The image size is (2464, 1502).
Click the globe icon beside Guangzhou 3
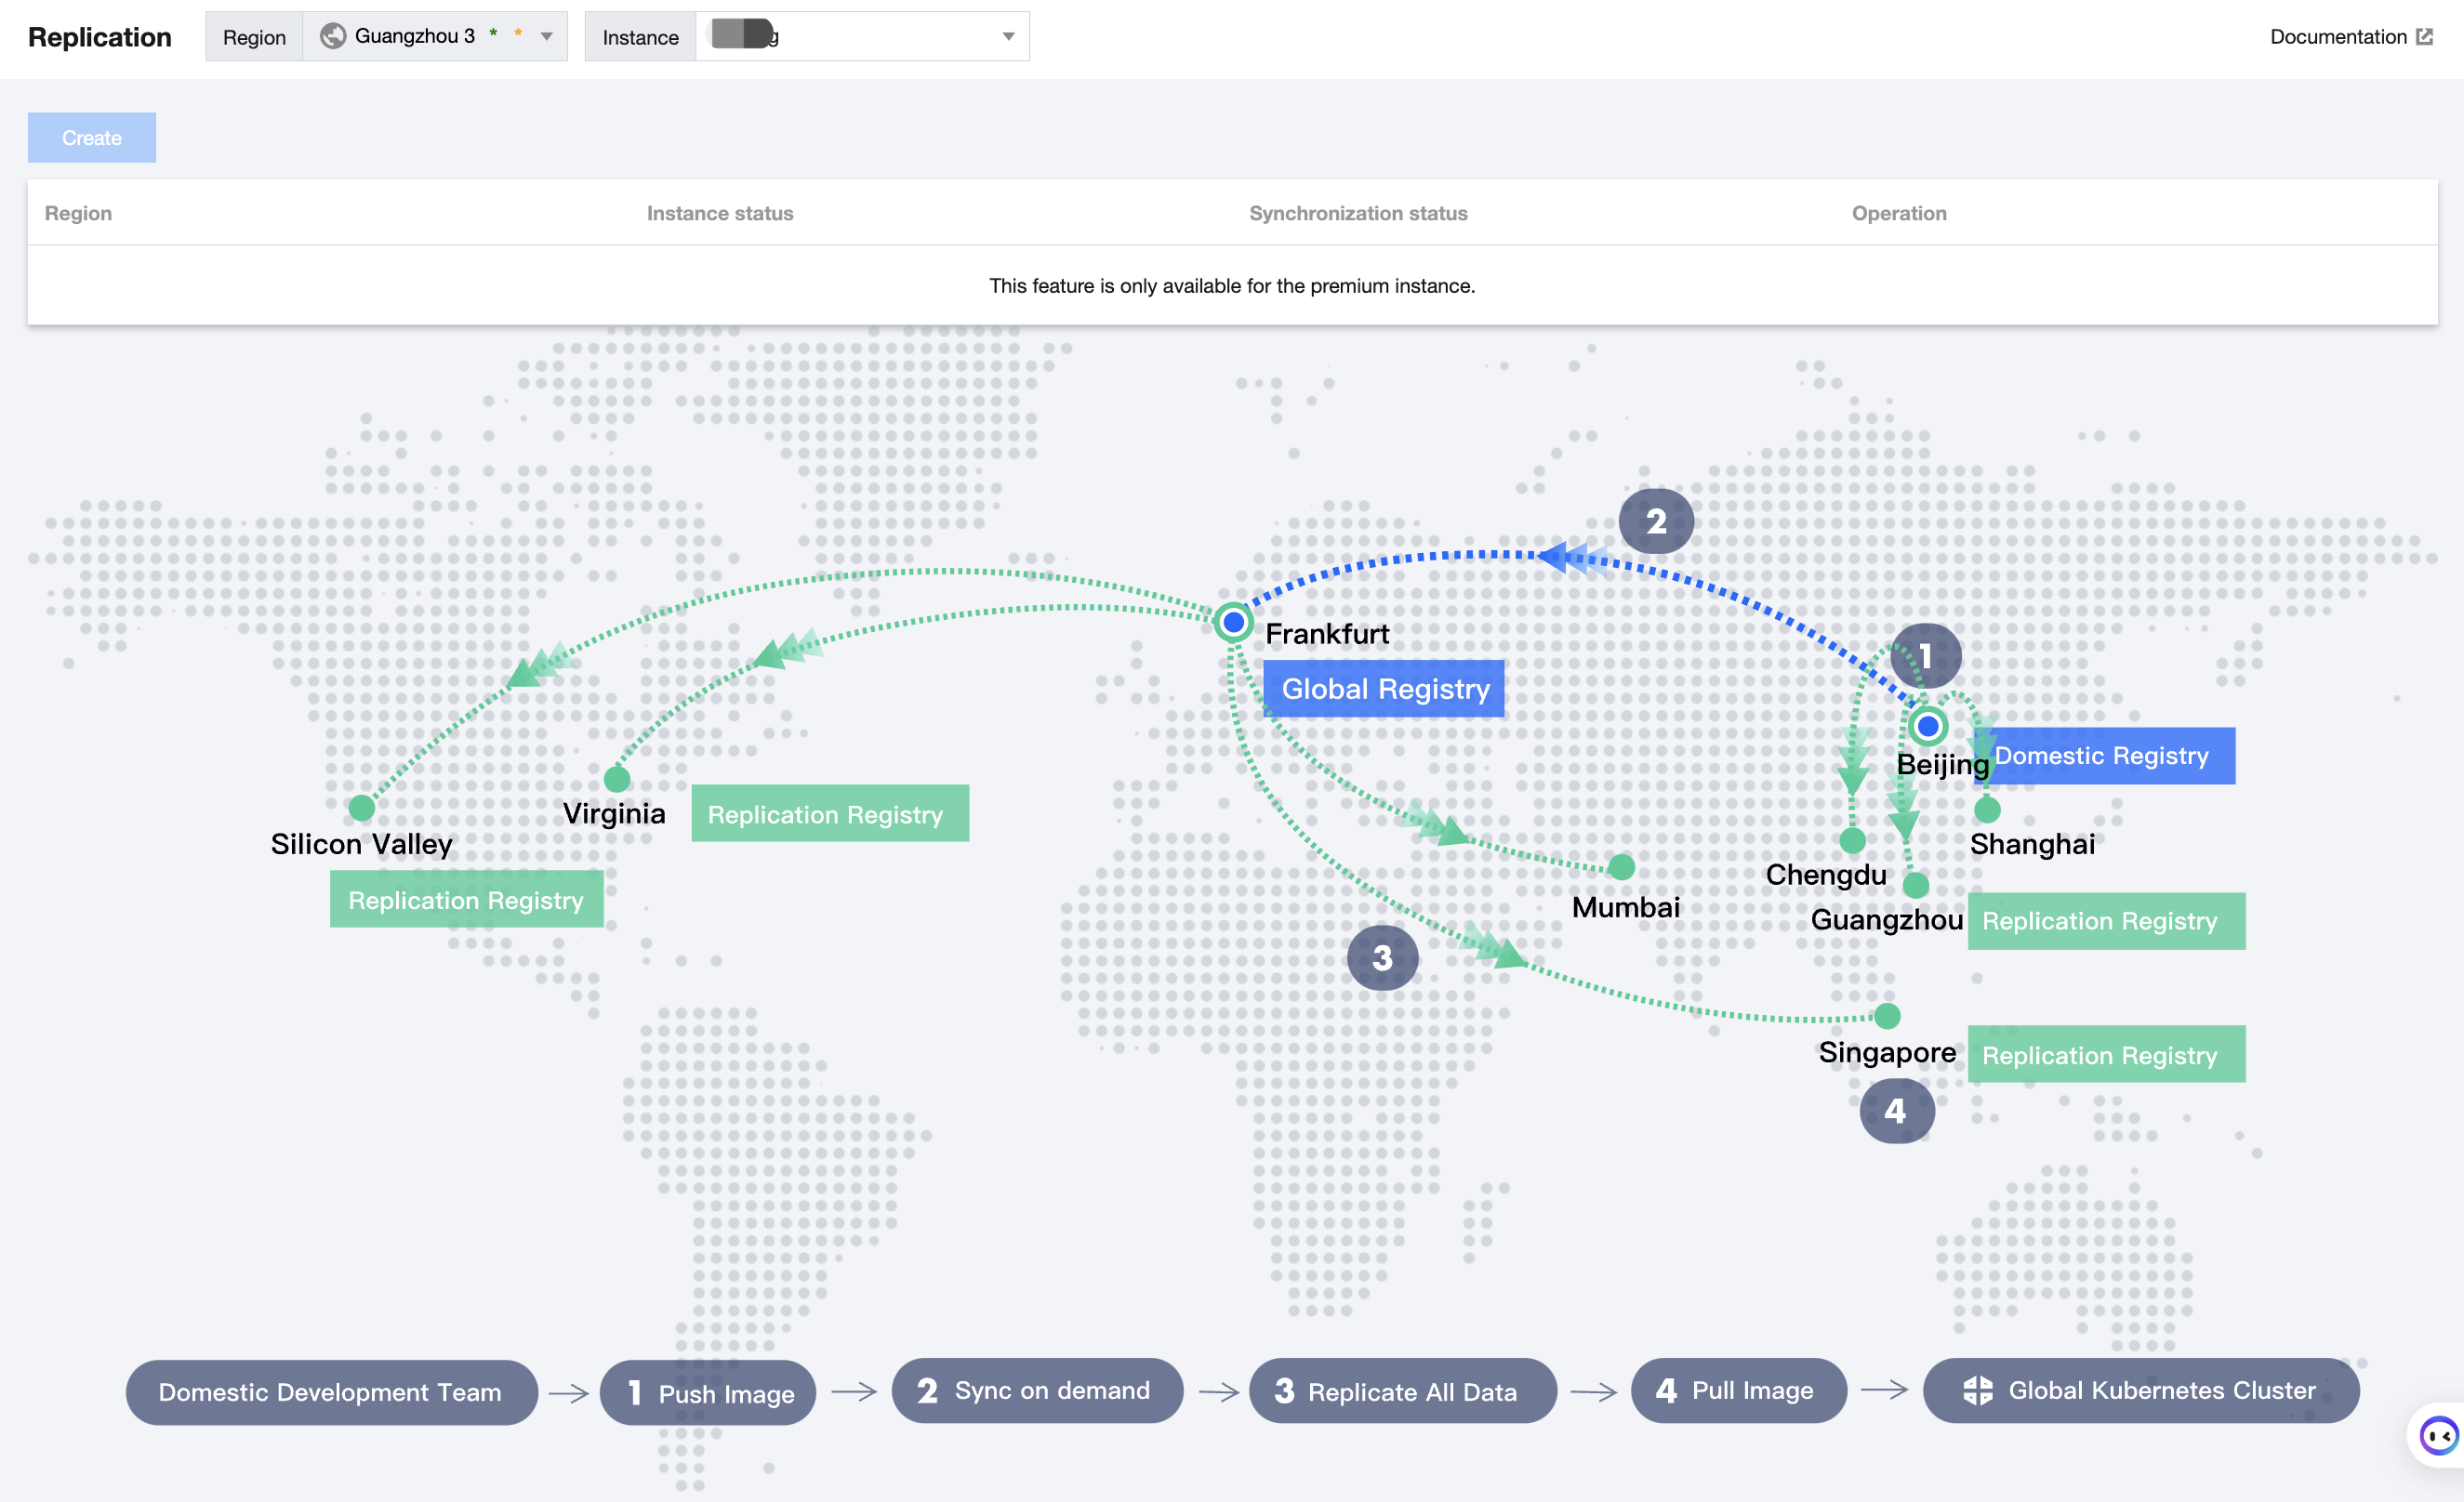[333, 36]
